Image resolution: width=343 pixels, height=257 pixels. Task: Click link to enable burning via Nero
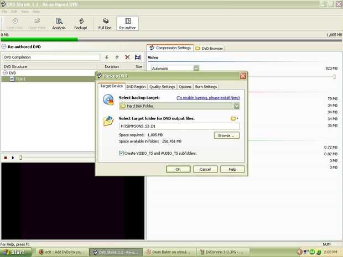pos(208,98)
